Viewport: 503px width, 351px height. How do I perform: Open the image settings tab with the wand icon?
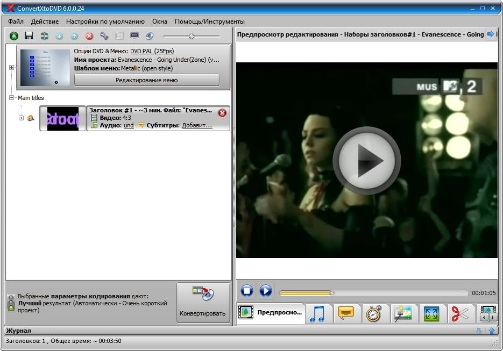tap(402, 313)
